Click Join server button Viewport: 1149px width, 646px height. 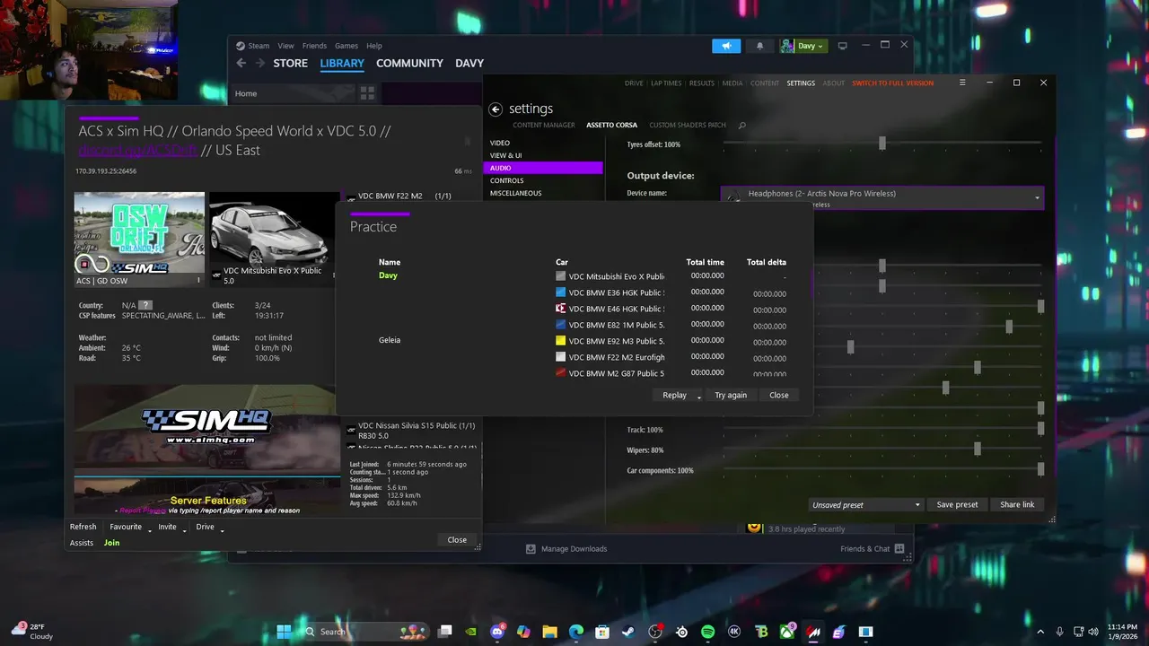(111, 543)
